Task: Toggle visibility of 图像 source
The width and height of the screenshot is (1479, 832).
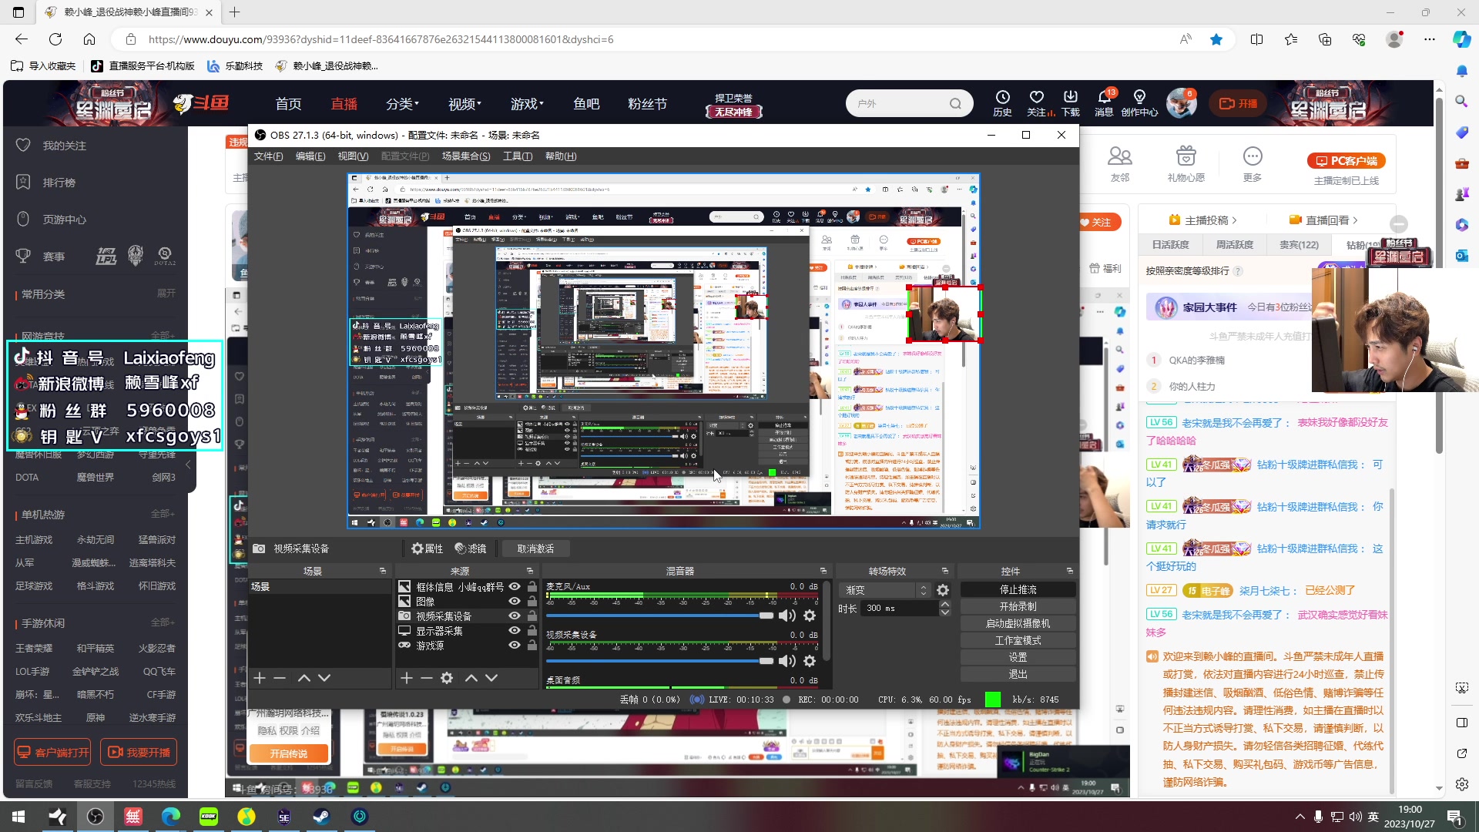Action: pyautogui.click(x=515, y=602)
